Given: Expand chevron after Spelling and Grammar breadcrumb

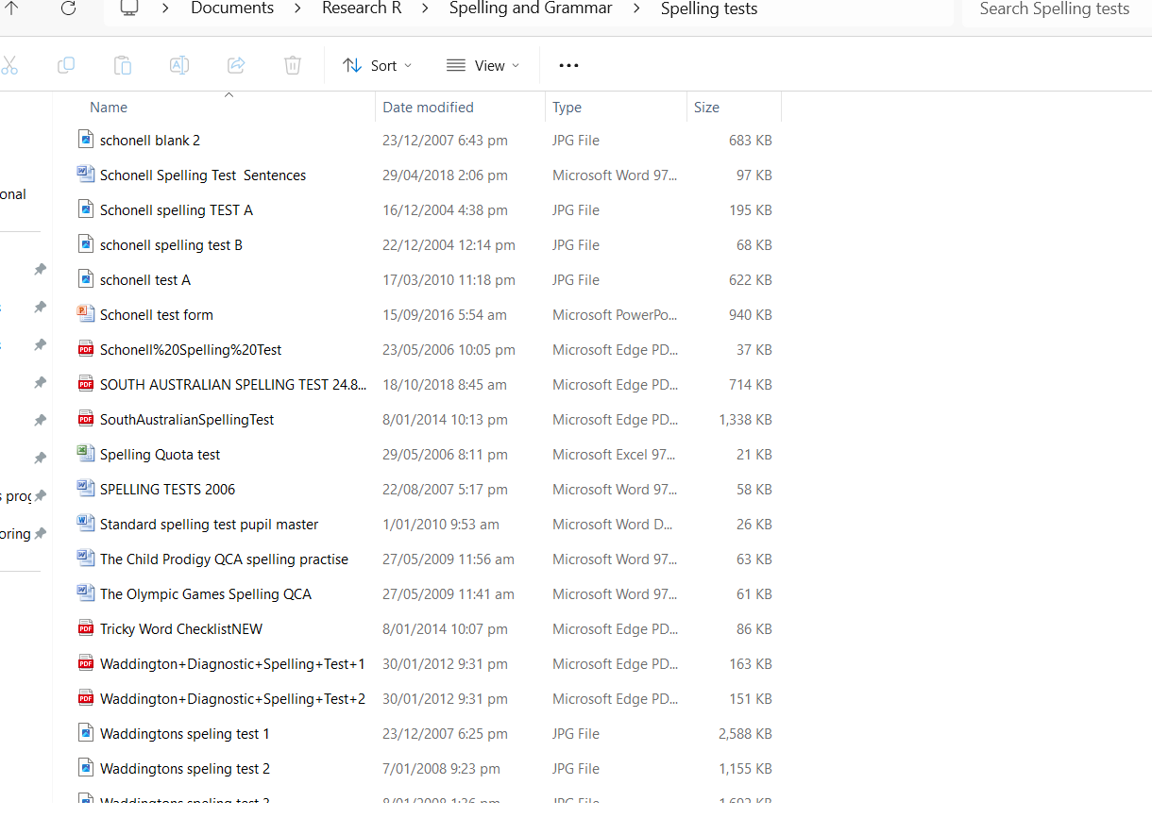Looking at the screenshot, I should point(636,8).
